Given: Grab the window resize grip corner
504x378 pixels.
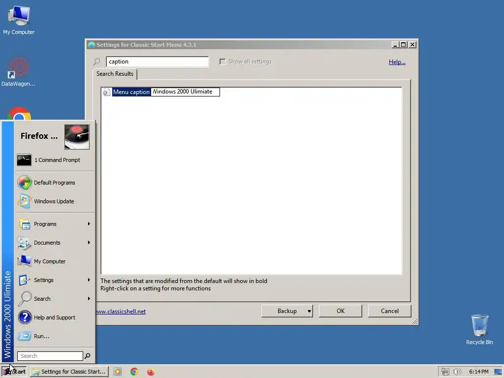Looking at the screenshot, I should click(414, 321).
